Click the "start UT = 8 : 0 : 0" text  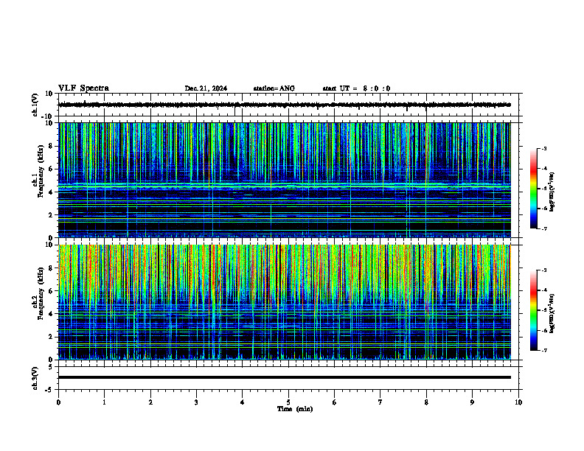coord(356,88)
